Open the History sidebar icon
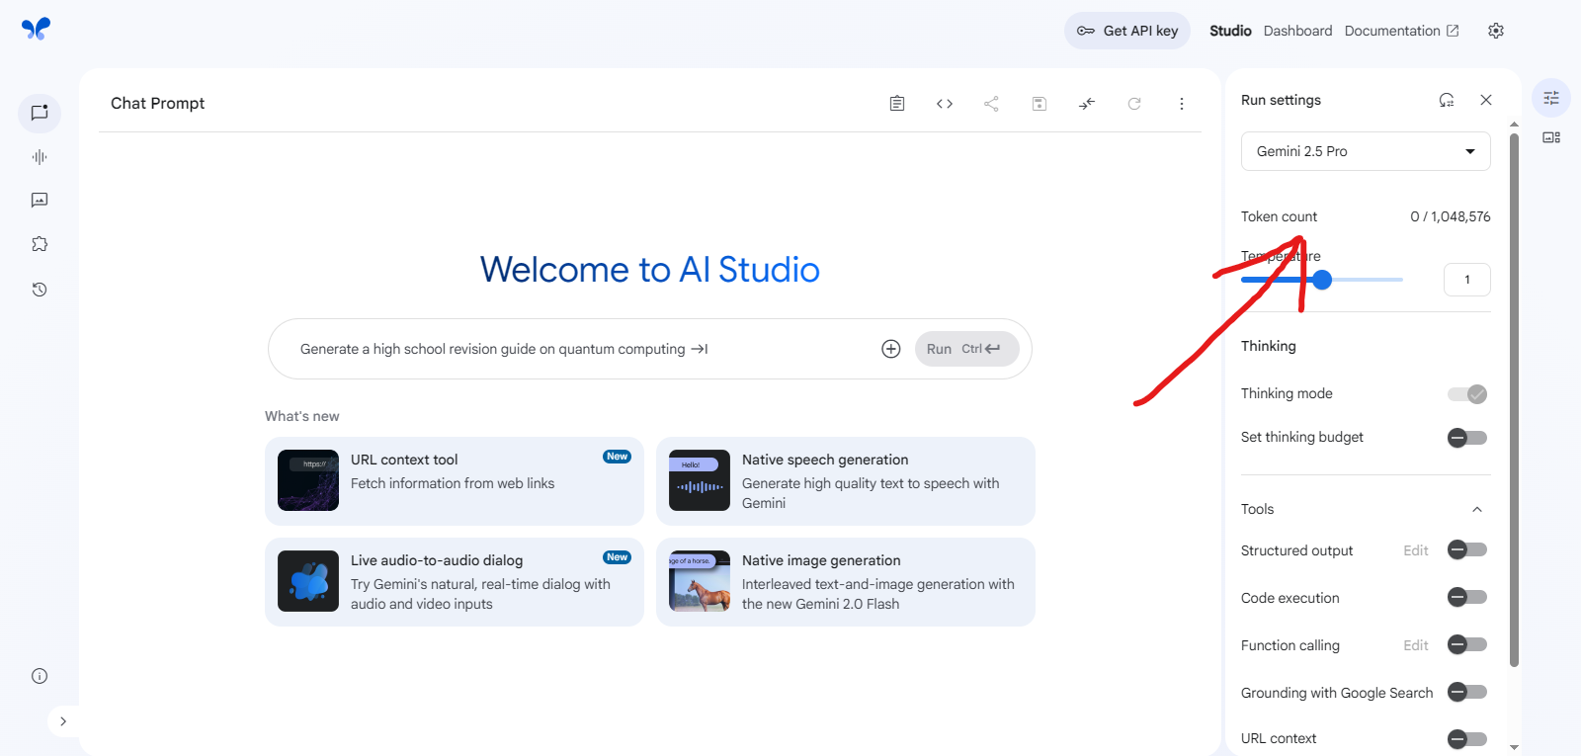Image resolution: width=1581 pixels, height=756 pixels. tap(40, 290)
